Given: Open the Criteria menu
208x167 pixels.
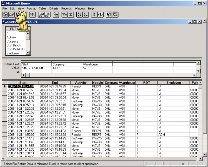Looking at the screenshot, I should point(54,9).
